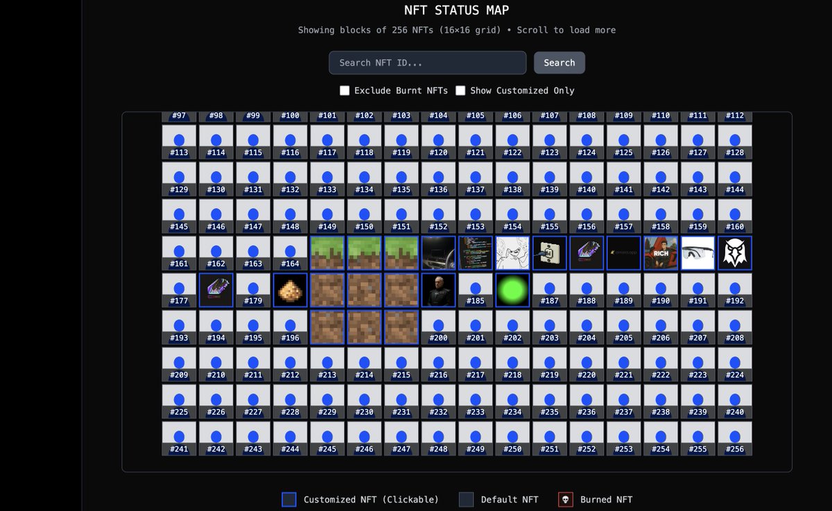
Task: Select default NFT #122
Action: pyautogui.click(x=512, y=141)
